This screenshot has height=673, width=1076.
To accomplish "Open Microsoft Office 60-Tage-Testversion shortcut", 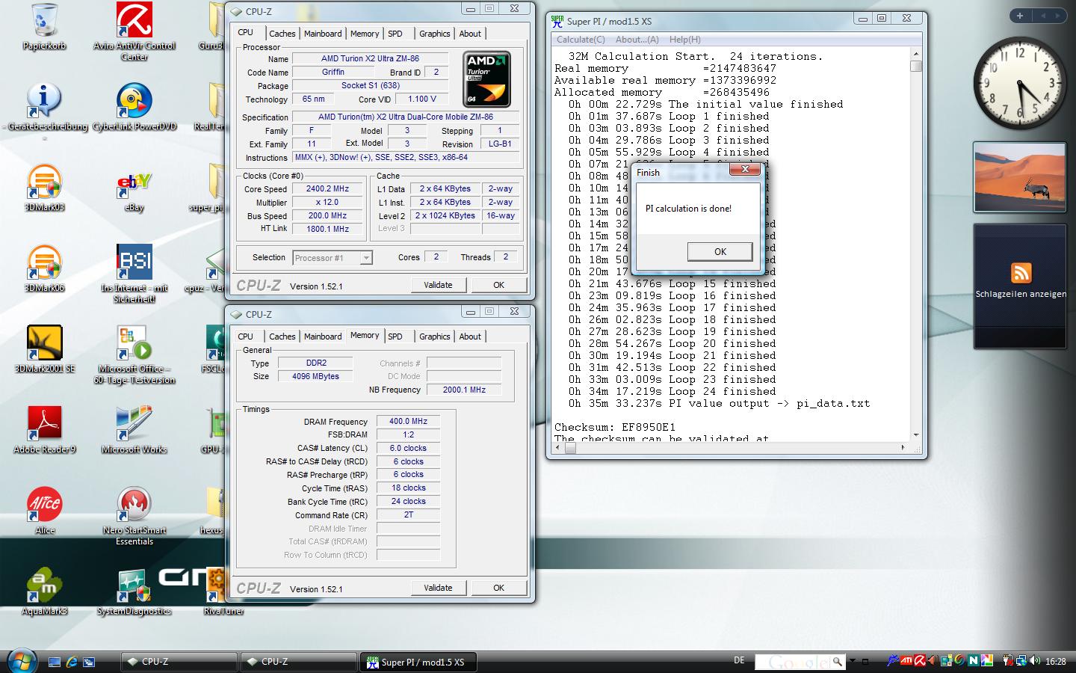I will point(134,354).
